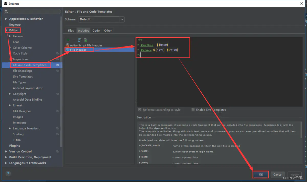Click the Spelling project-scope icon
307x182 pixels.
(58, 134)
